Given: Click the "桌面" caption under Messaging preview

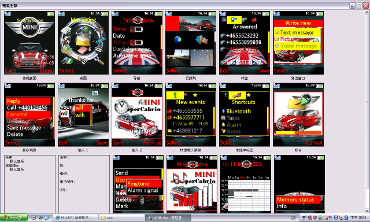Looking at the screenshot, I should [83, 78].
